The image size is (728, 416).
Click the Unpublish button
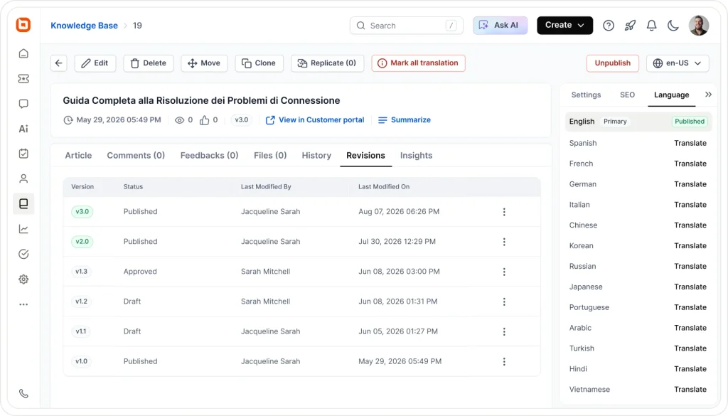coord(612,63)
